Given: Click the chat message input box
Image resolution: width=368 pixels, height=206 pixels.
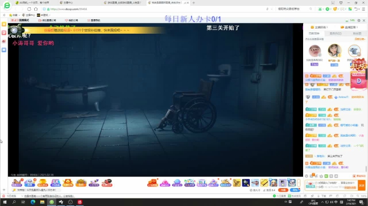Looking at the screenshot, I should pyautogui.click(x=331, y=186).
